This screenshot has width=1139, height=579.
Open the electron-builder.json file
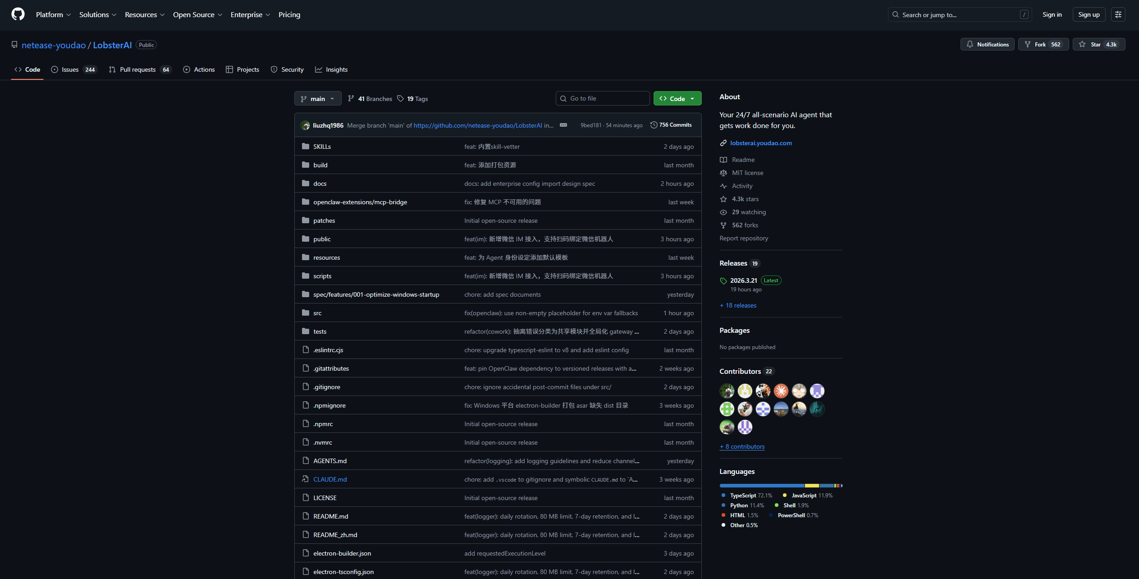[342, 553]
